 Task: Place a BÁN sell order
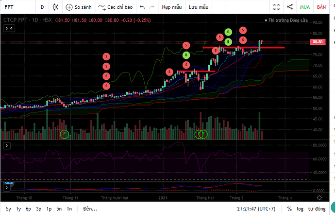321,7
